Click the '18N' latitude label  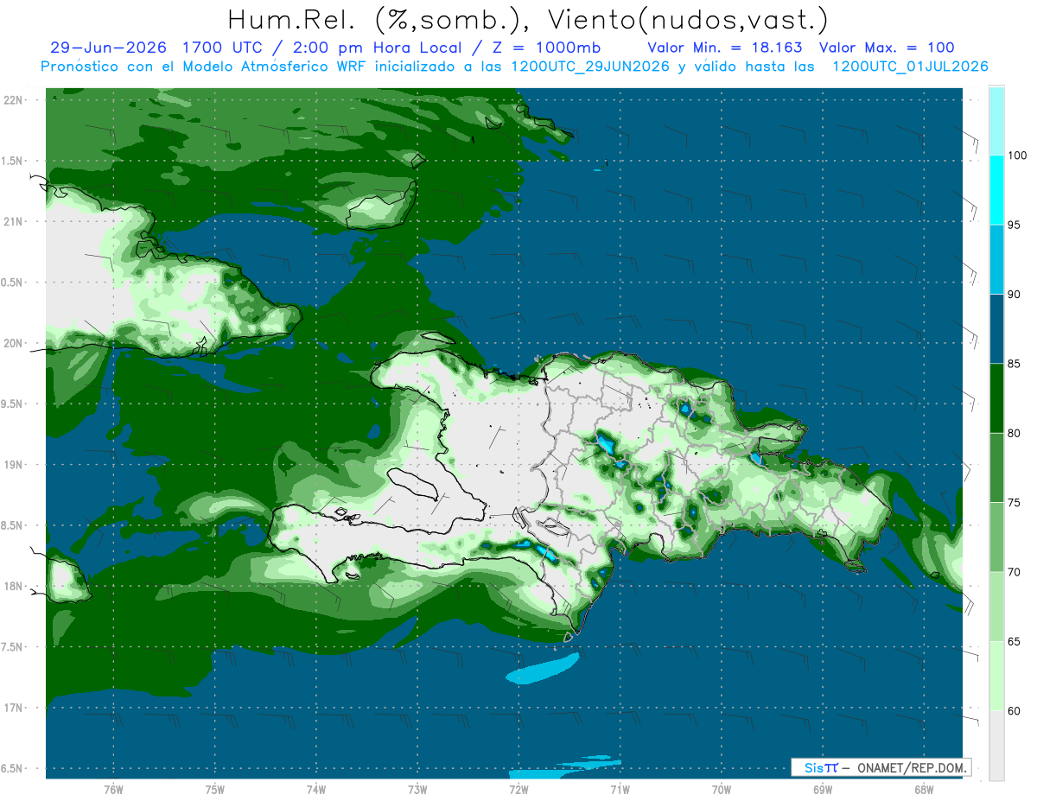(x=15, y=586)
